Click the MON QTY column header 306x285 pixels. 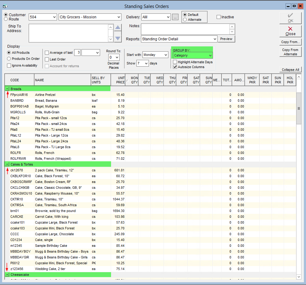point(132,80)
